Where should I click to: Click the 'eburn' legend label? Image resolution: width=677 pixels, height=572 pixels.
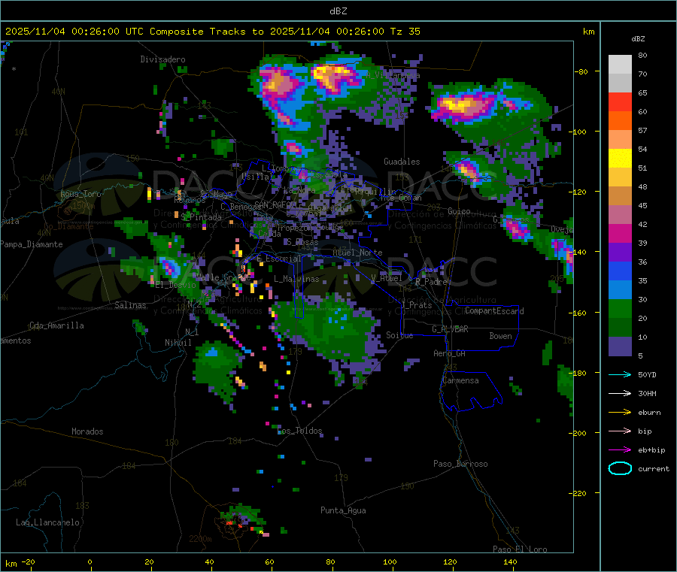(x=649, y=413)
